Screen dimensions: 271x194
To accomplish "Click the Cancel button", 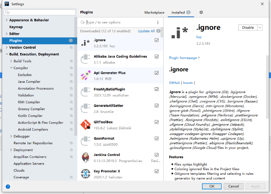I will point(234,186).
